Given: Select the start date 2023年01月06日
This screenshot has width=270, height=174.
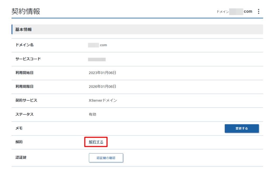Looking at the screenshot, I should click(102, 73).
